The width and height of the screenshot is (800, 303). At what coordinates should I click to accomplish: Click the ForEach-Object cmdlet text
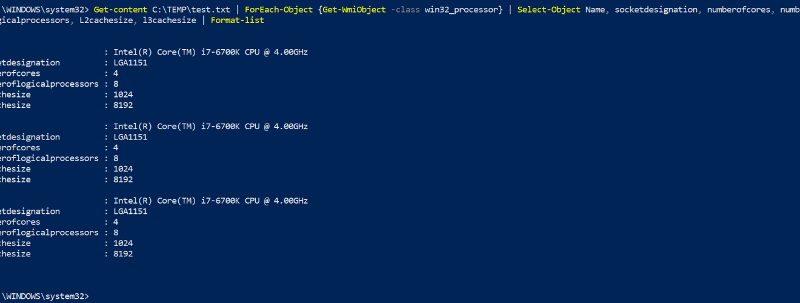pyautogui.click(x=279, y=10)
